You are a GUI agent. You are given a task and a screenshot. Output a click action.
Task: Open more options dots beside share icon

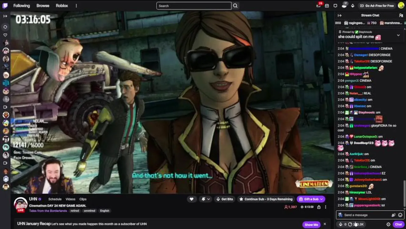[325, 207]
